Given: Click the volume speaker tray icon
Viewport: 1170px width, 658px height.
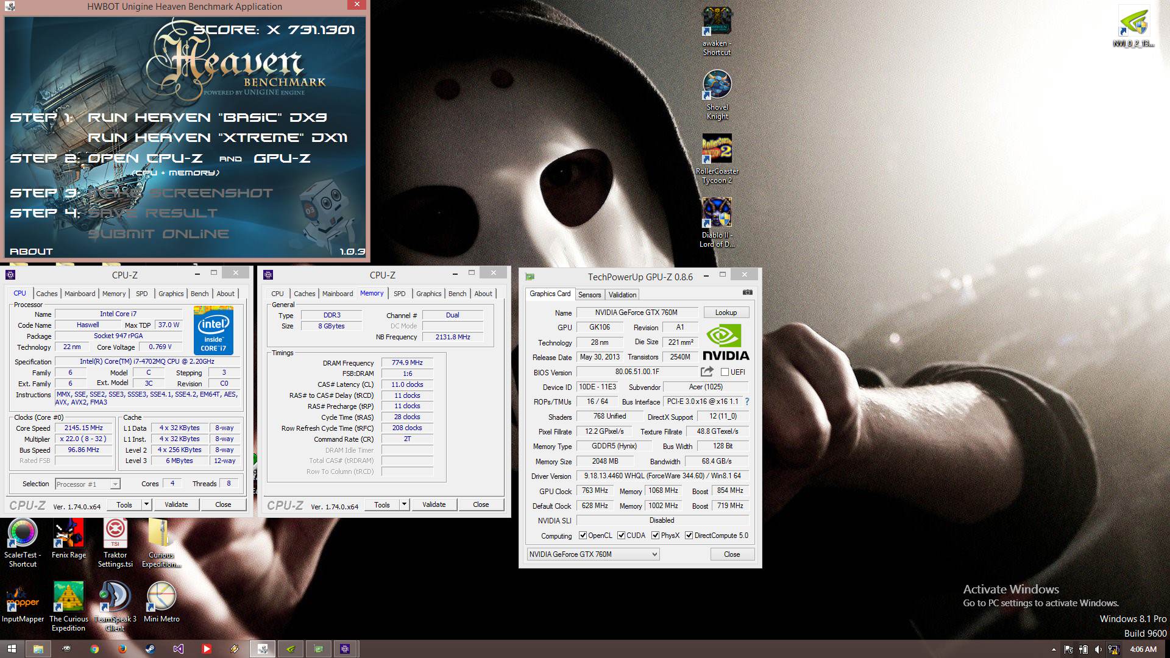Looking at the screenshot, I should point(1098,649).
